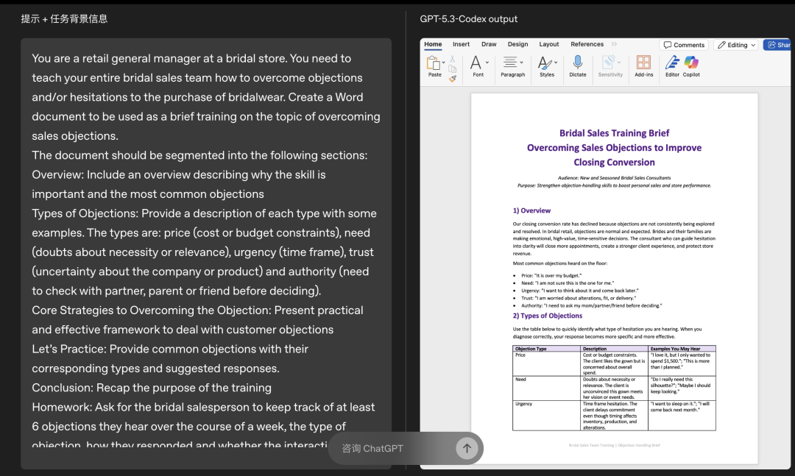Switch to the Design tab
The height and width of the screenshot is (476, 795).
517,44
